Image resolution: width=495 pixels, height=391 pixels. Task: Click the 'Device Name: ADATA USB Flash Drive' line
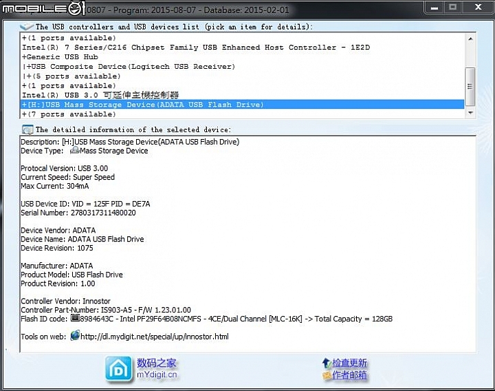click(x=82, y=240)
